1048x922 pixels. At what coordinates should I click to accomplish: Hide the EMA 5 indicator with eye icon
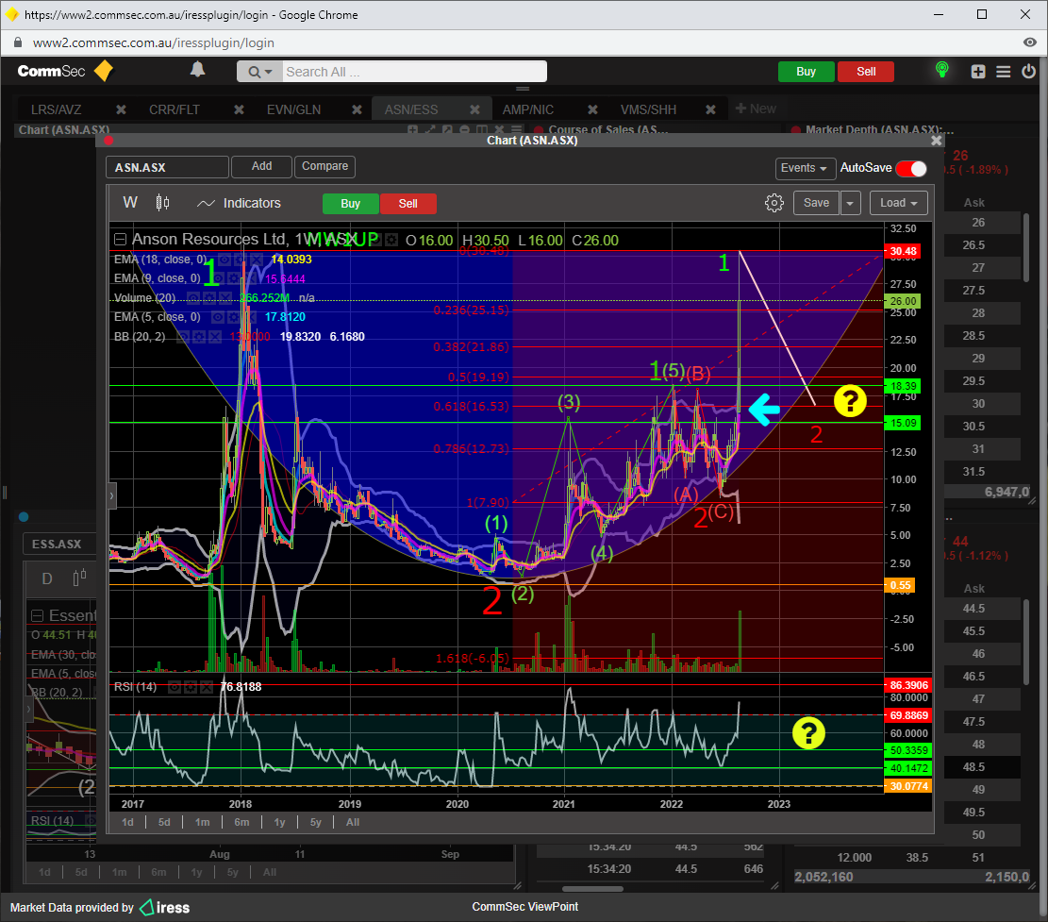point(219,317)
